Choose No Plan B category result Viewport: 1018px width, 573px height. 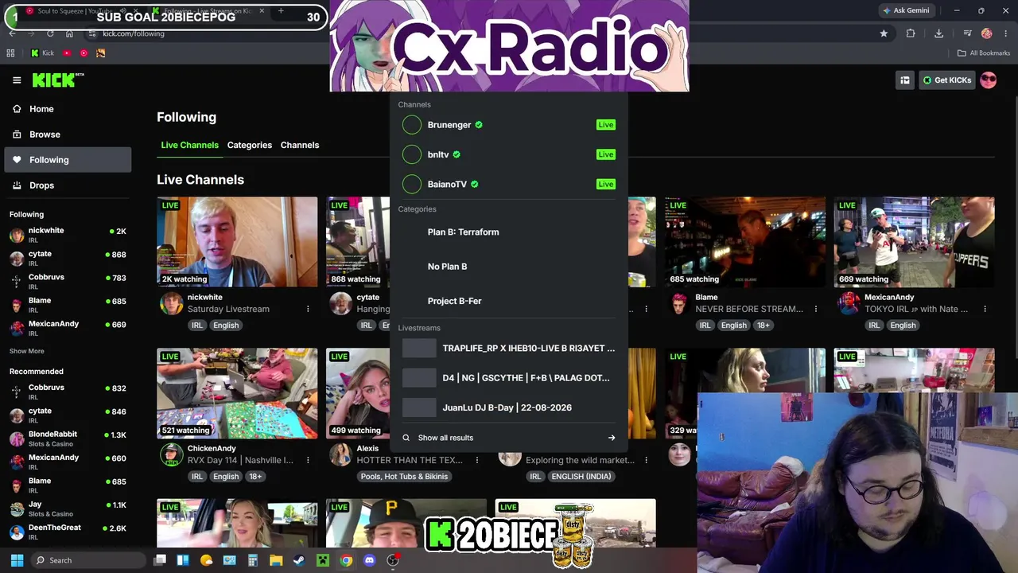point(509,267)
